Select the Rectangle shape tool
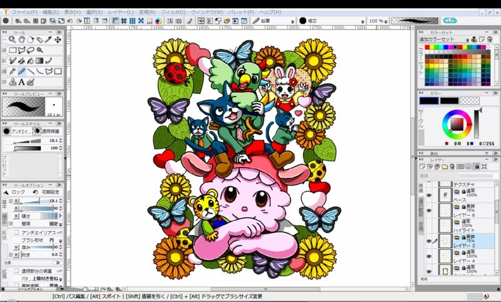The height and width of the screenshot is (302, 501). (58, 71)
